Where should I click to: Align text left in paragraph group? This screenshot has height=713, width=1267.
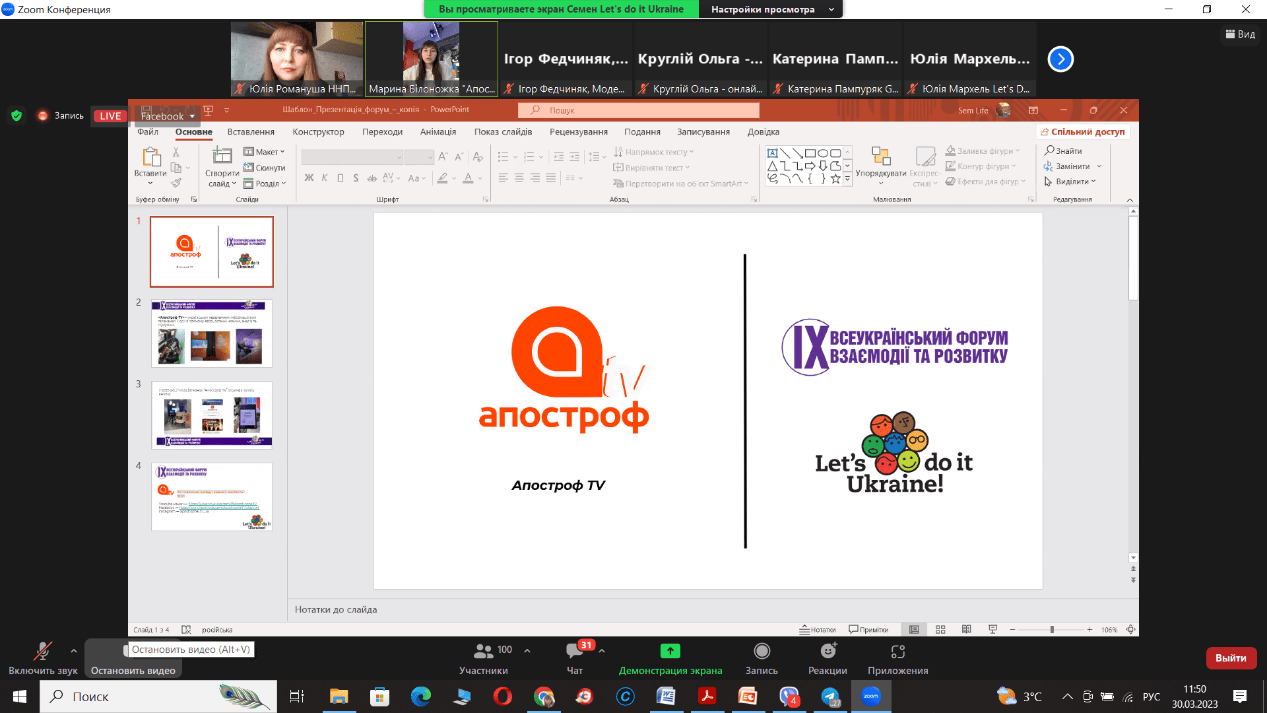click(x=503, y=178)
